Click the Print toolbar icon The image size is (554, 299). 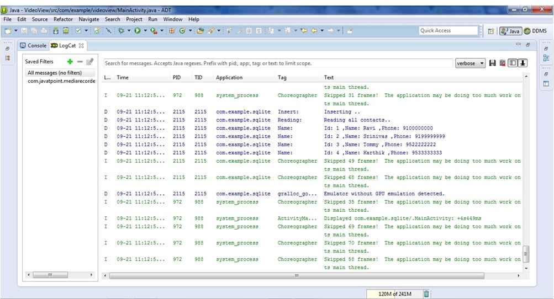click(x=44, y=31)
